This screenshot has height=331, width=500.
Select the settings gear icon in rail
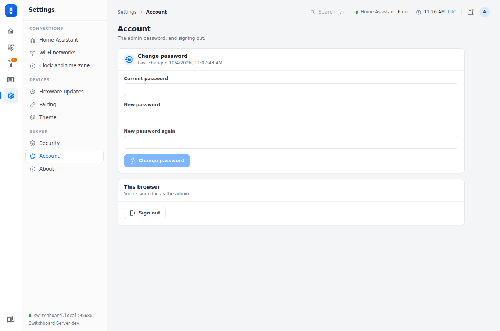pos(11,96)
